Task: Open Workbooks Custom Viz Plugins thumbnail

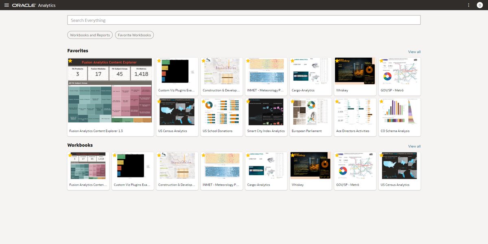Action: coord(133,165)
